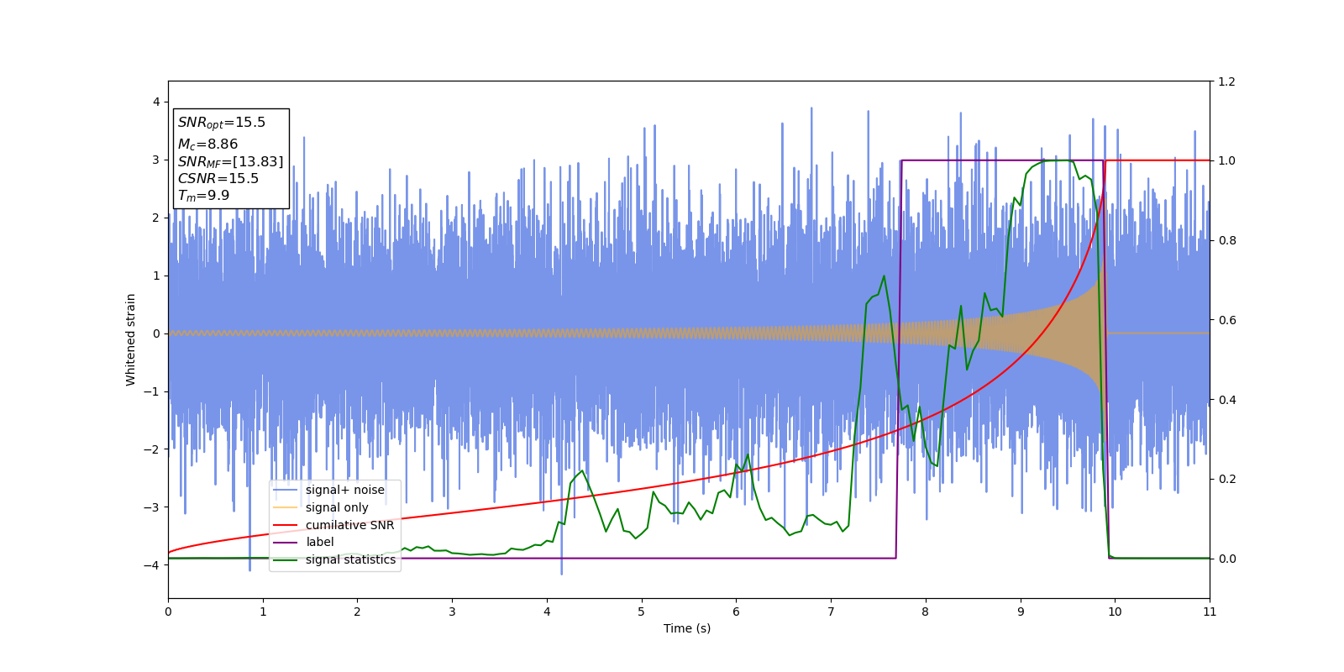Click right y-axis tick label 0.8

pos(1226,240)
